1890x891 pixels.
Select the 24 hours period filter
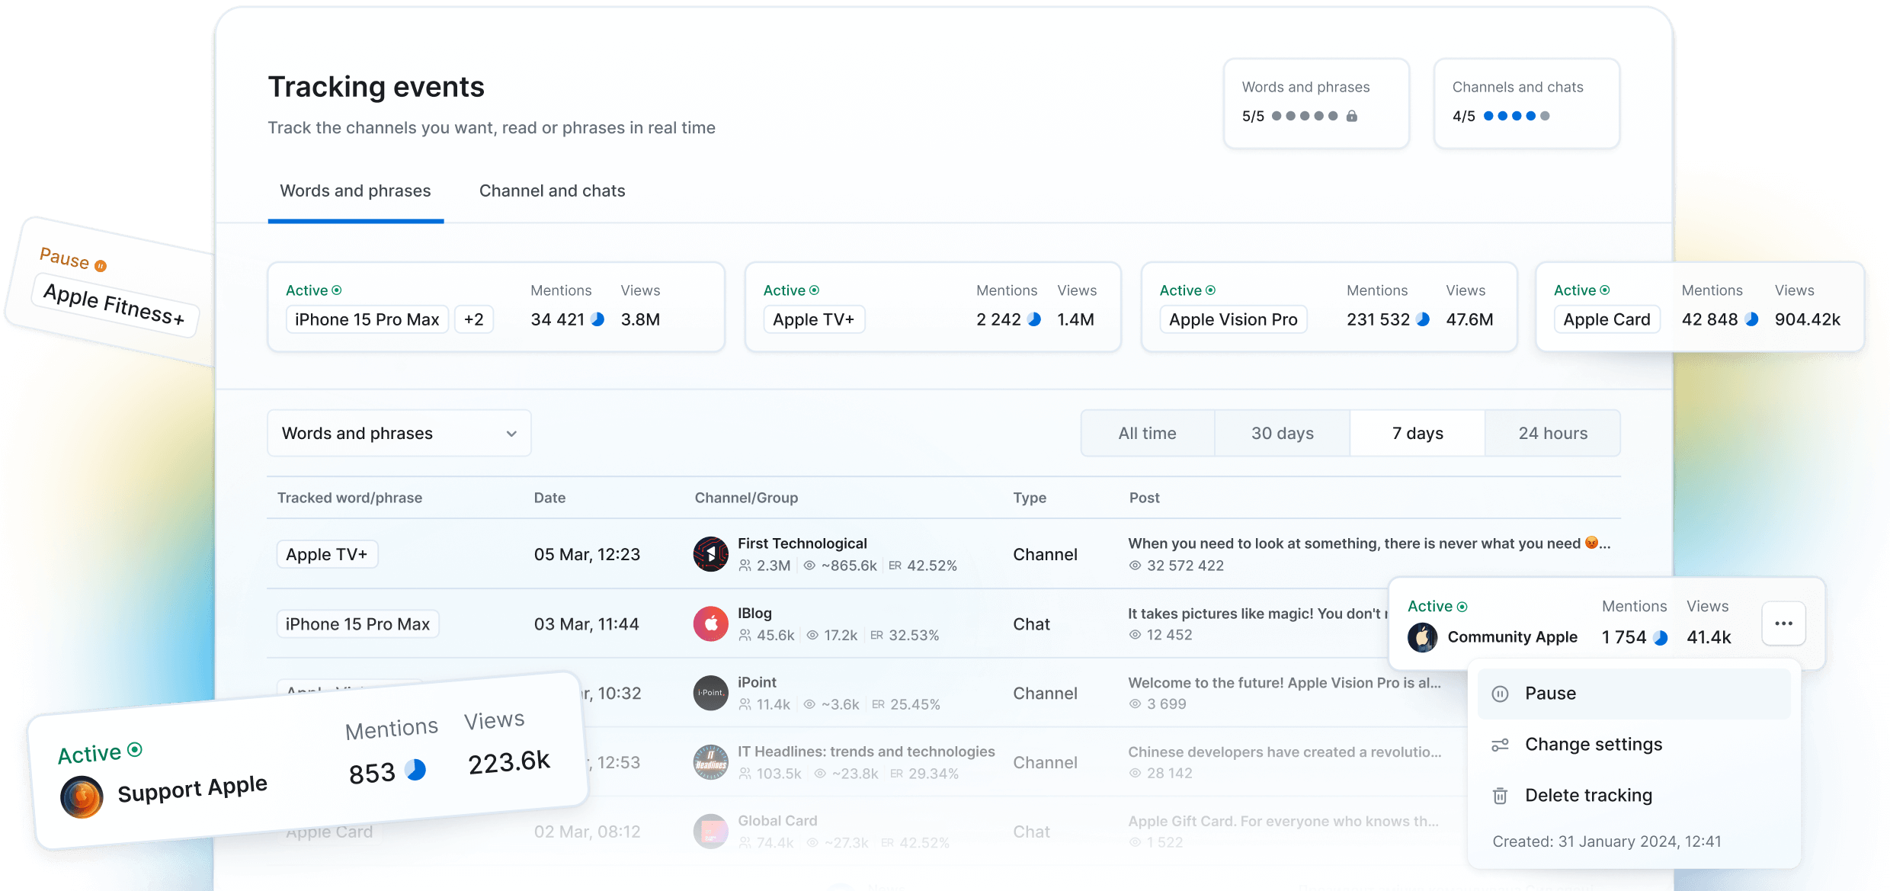click(1552, 433)
